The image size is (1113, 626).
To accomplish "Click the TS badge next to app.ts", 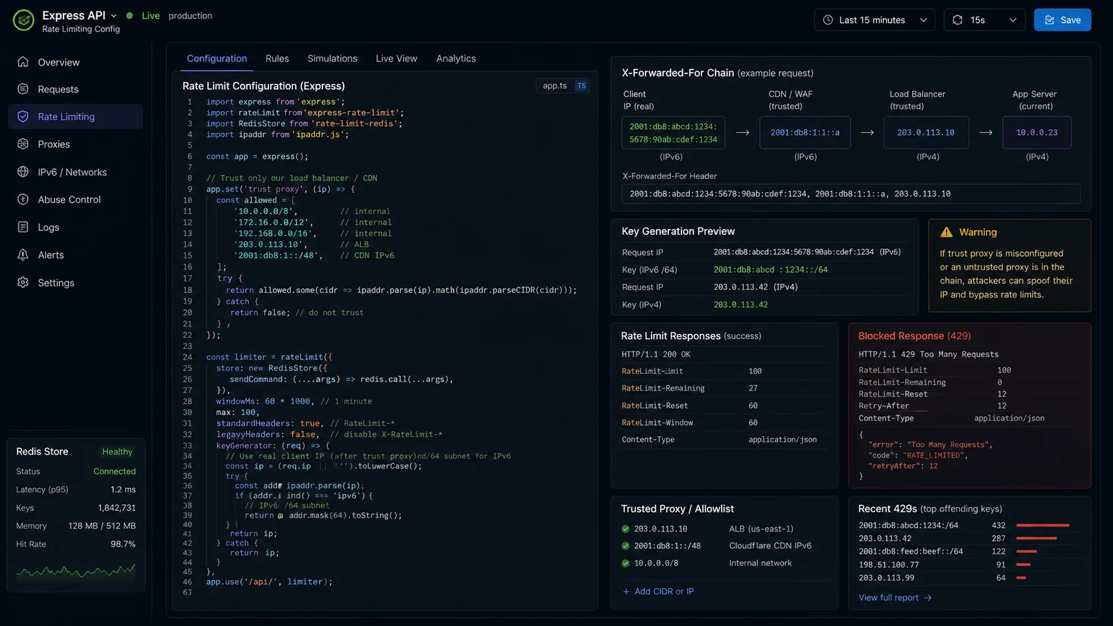I will tap(582, 86).
